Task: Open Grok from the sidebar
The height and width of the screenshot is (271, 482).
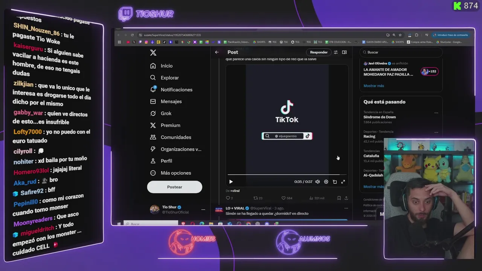Action: [161, 113]
